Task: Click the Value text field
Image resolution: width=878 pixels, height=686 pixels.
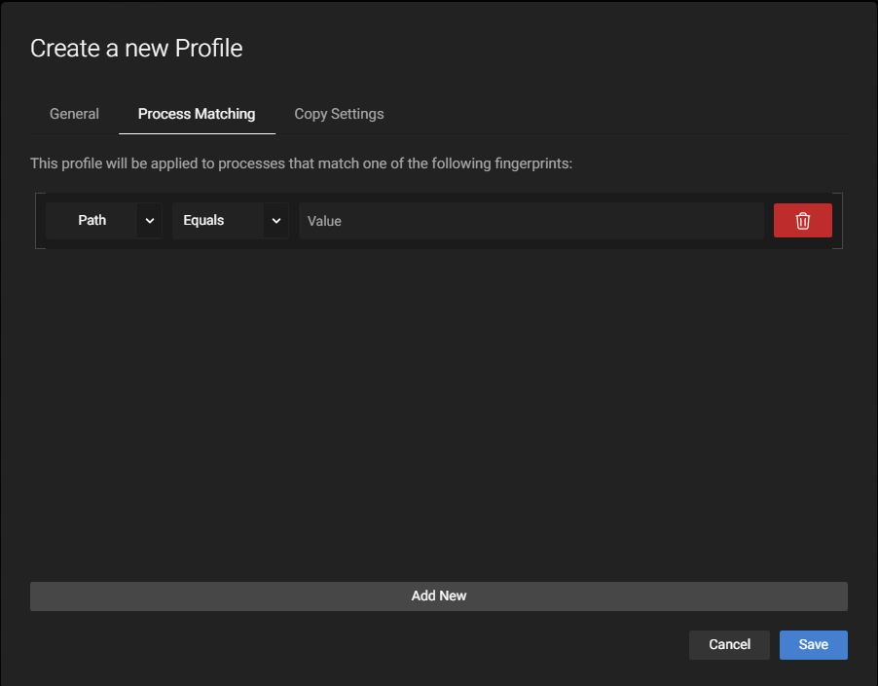Action: coord(530,221)
